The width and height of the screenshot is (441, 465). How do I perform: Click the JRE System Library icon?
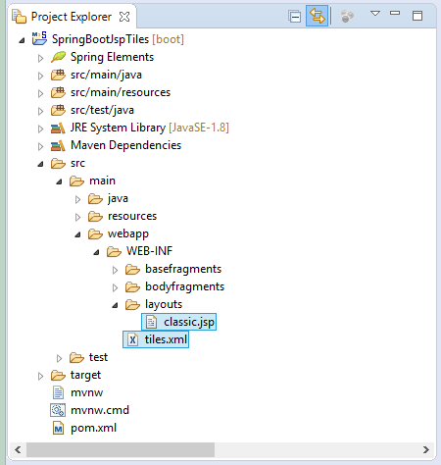pos(58,128)
